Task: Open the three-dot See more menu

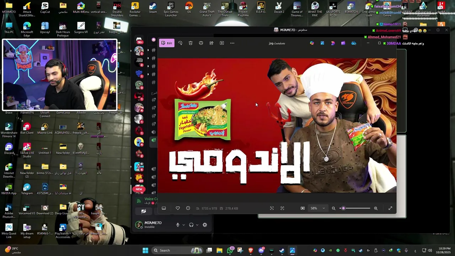Action: click(x=232, y=43)
